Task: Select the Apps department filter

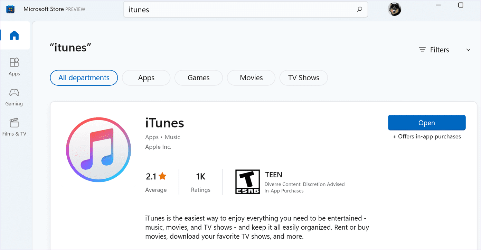Action: click(x=146, y=78)
